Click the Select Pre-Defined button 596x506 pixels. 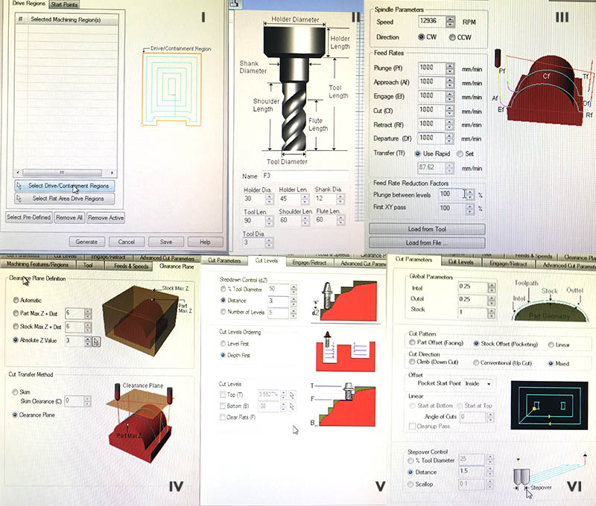tap(29, 217)
